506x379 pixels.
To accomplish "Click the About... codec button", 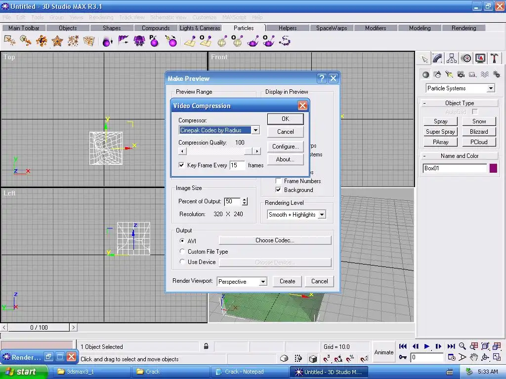I will pyautogui.click(x=285, y=159).
